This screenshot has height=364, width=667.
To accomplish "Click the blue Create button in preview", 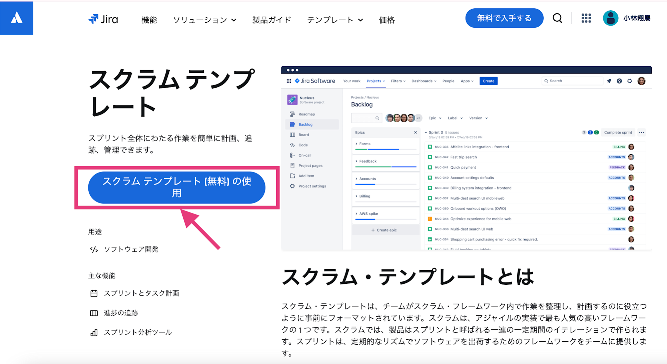I will pos(488,81).
